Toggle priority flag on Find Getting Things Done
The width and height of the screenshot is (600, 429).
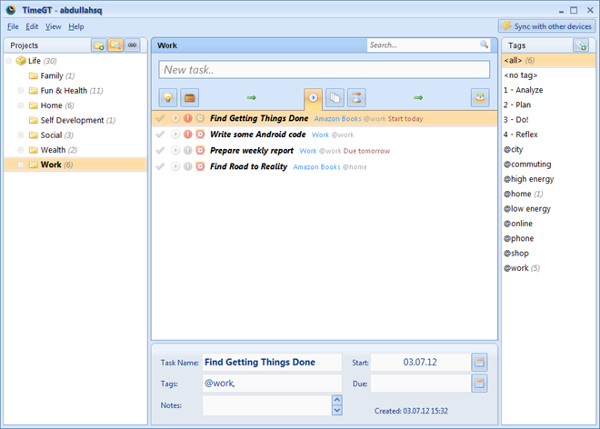click(187, 118)
